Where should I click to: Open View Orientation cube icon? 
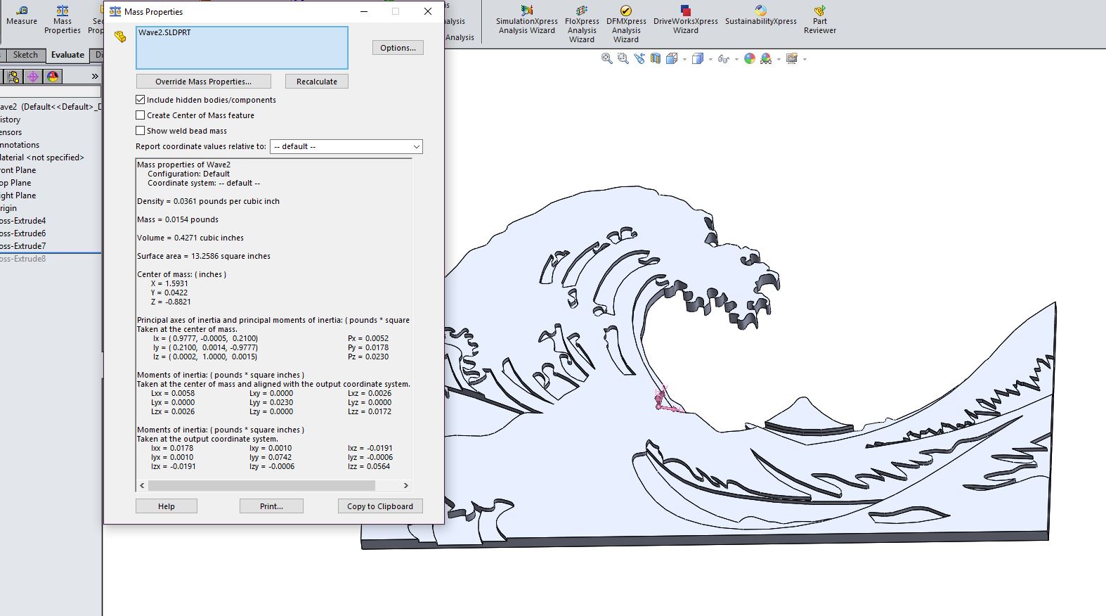tap(672, 59)
